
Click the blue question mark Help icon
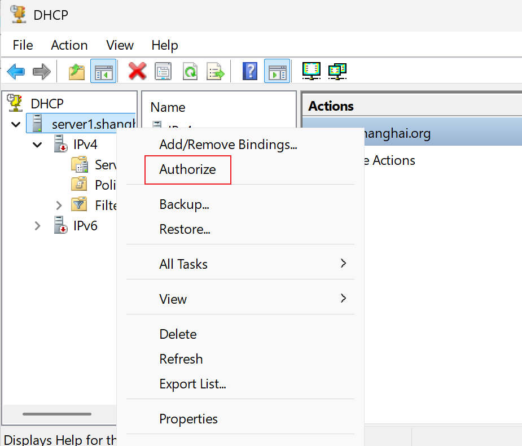click(250, 71)
